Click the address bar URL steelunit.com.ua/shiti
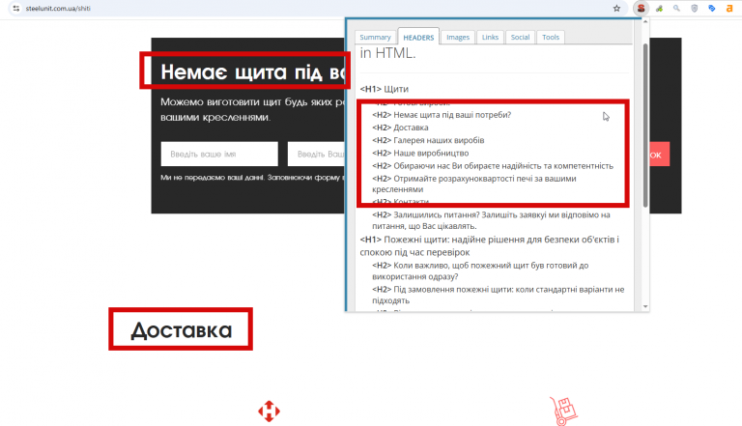Image resolution: width=742 pixels, height=426 pixels. click(x=58, y=8)
